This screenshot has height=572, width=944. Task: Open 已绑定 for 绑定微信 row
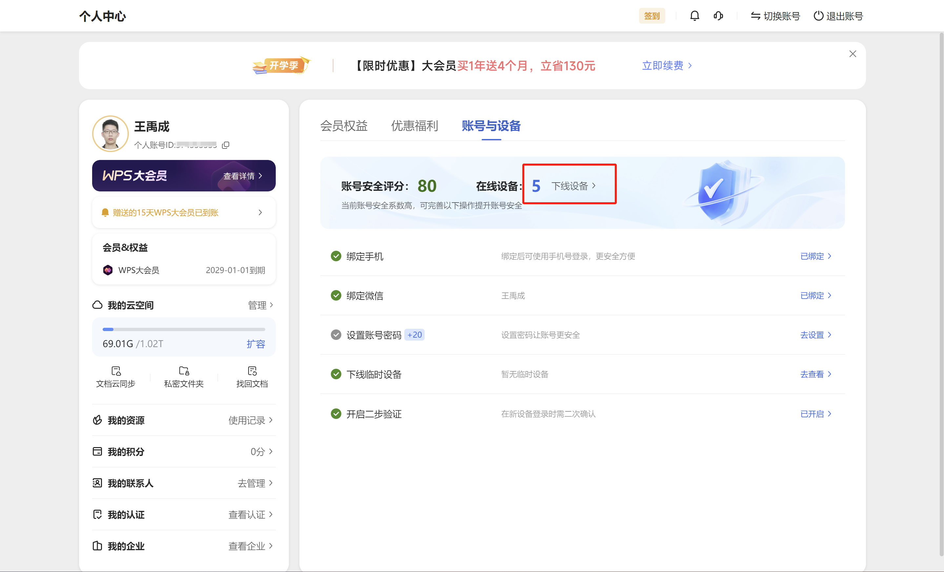tap(816, 295)
